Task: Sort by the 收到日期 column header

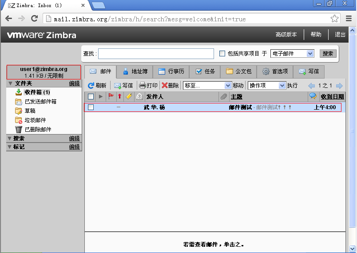Action: click(x=332, y=97)
